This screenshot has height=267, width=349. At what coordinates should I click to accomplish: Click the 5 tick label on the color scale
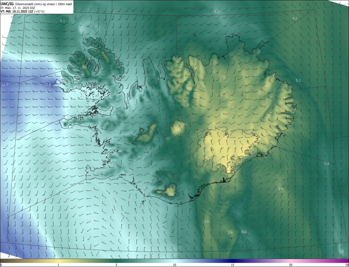[116, 265]
